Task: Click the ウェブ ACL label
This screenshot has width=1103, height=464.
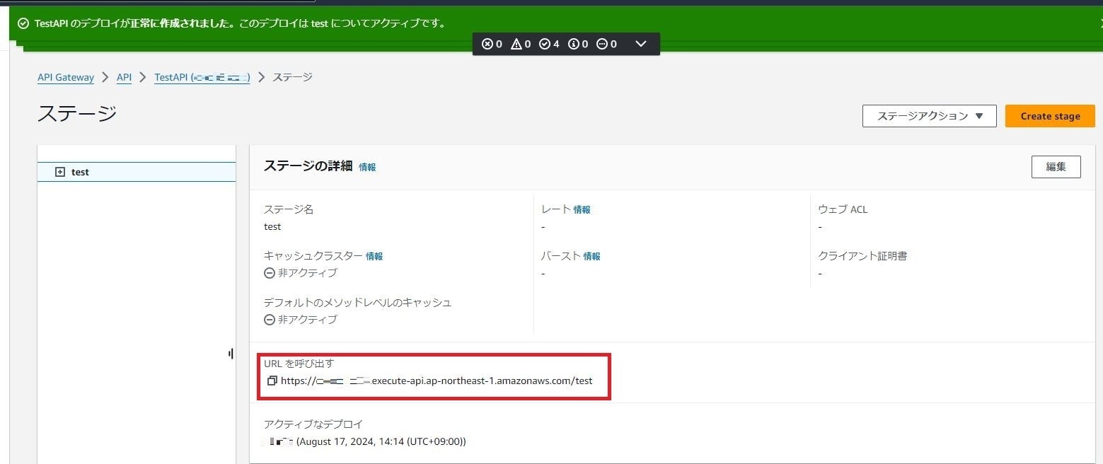Action: (x=843, y=209)
